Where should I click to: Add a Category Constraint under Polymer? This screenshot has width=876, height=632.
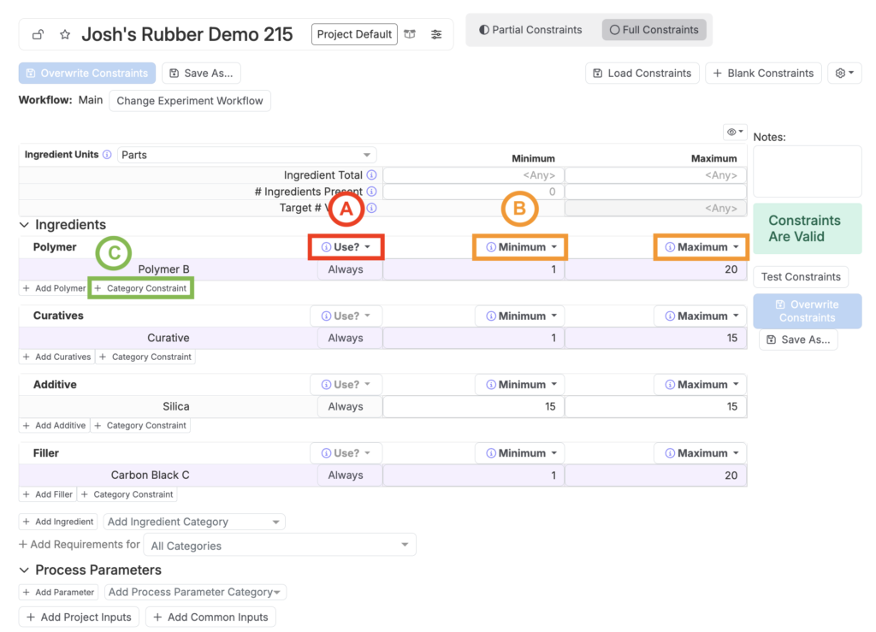[140, 288]
